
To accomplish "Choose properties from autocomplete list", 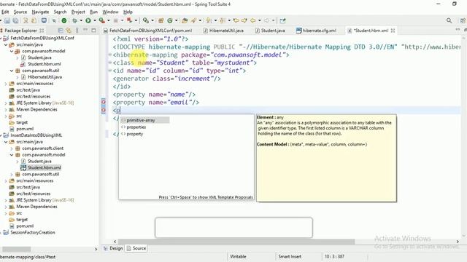I will pyautogui.click(x=136, y=127).
